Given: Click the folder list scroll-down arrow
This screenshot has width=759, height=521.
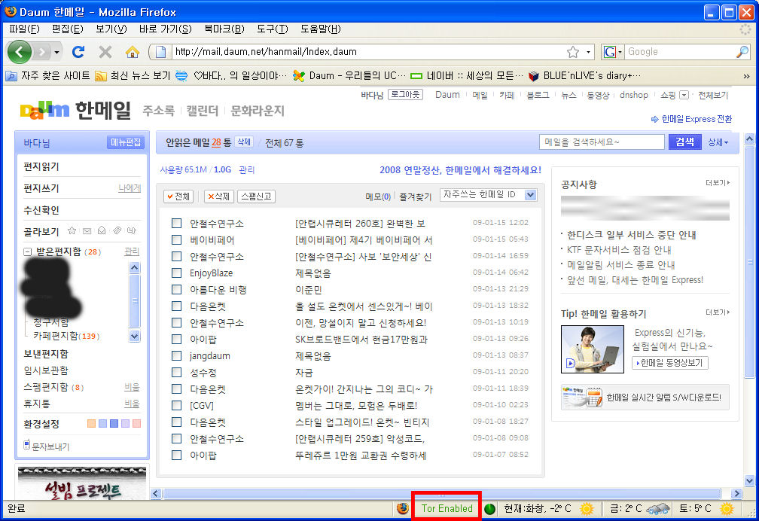Looking at the screenshot, I should coord(135,336).
